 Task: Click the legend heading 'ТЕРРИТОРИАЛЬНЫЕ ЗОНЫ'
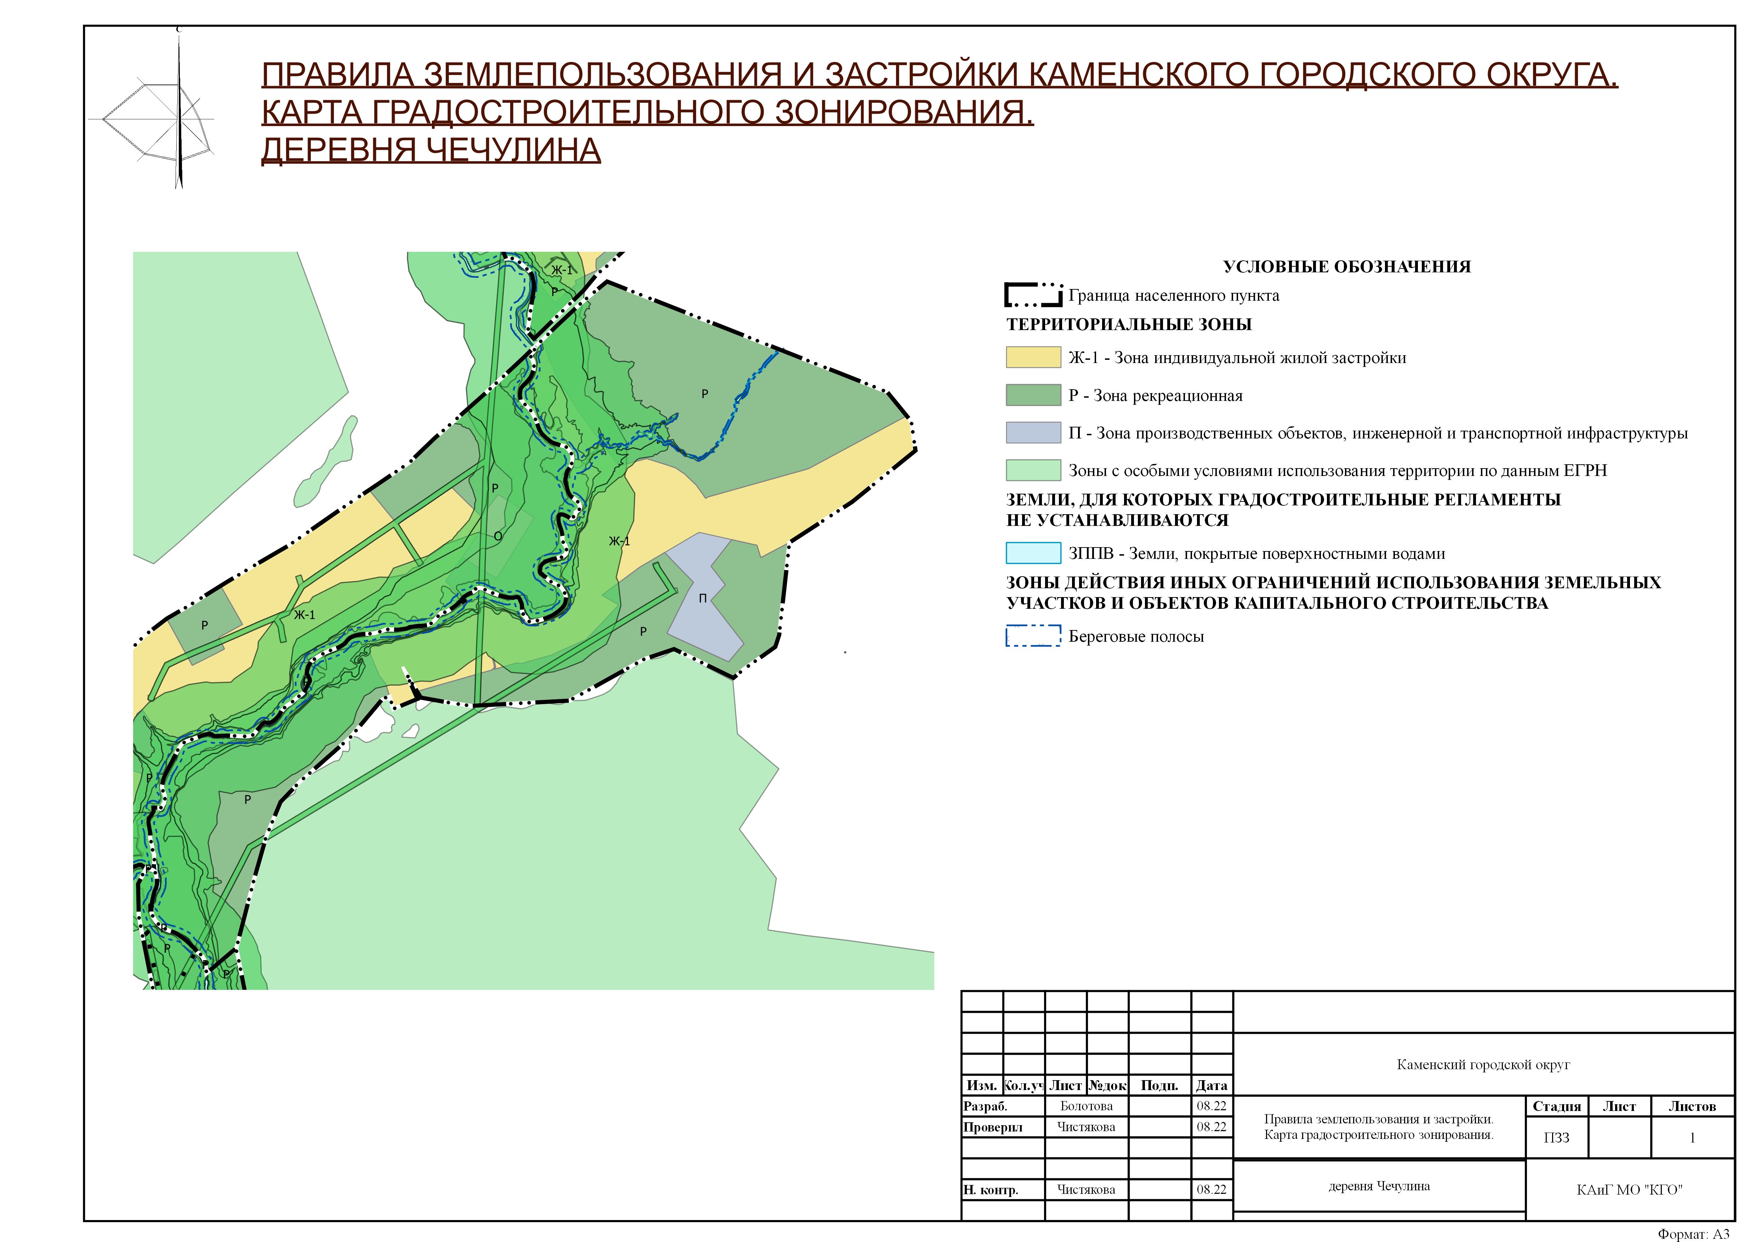click(1129, 324)
